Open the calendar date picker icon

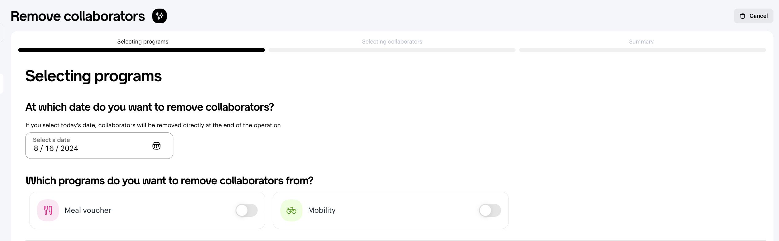tap(156, 146)
